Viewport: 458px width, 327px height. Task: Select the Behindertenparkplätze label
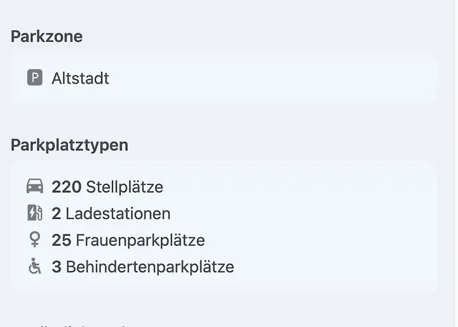(150, 267)
